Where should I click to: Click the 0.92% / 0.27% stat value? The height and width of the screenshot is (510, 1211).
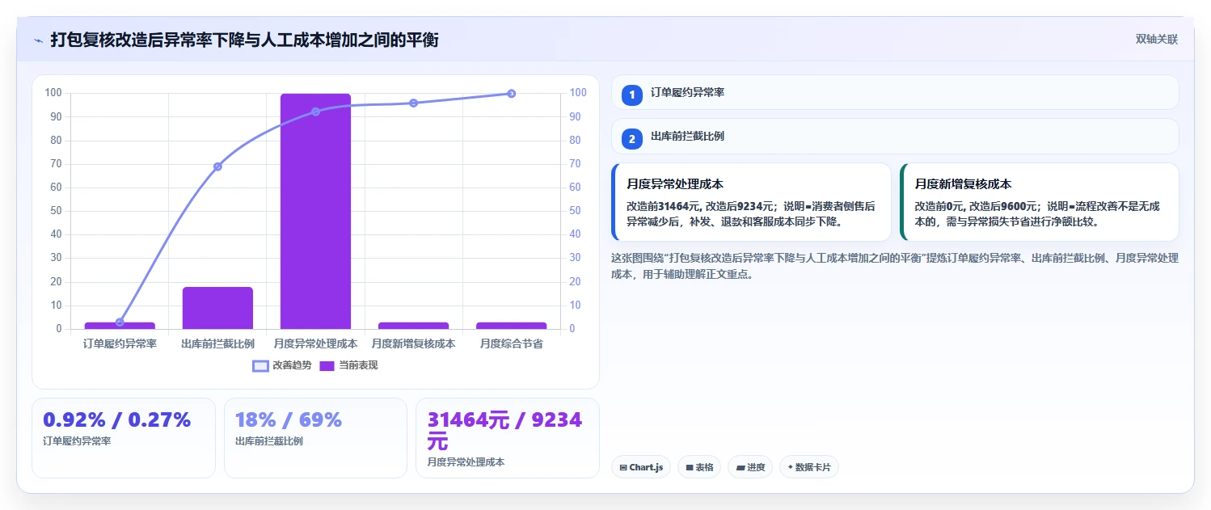point(117,419)
